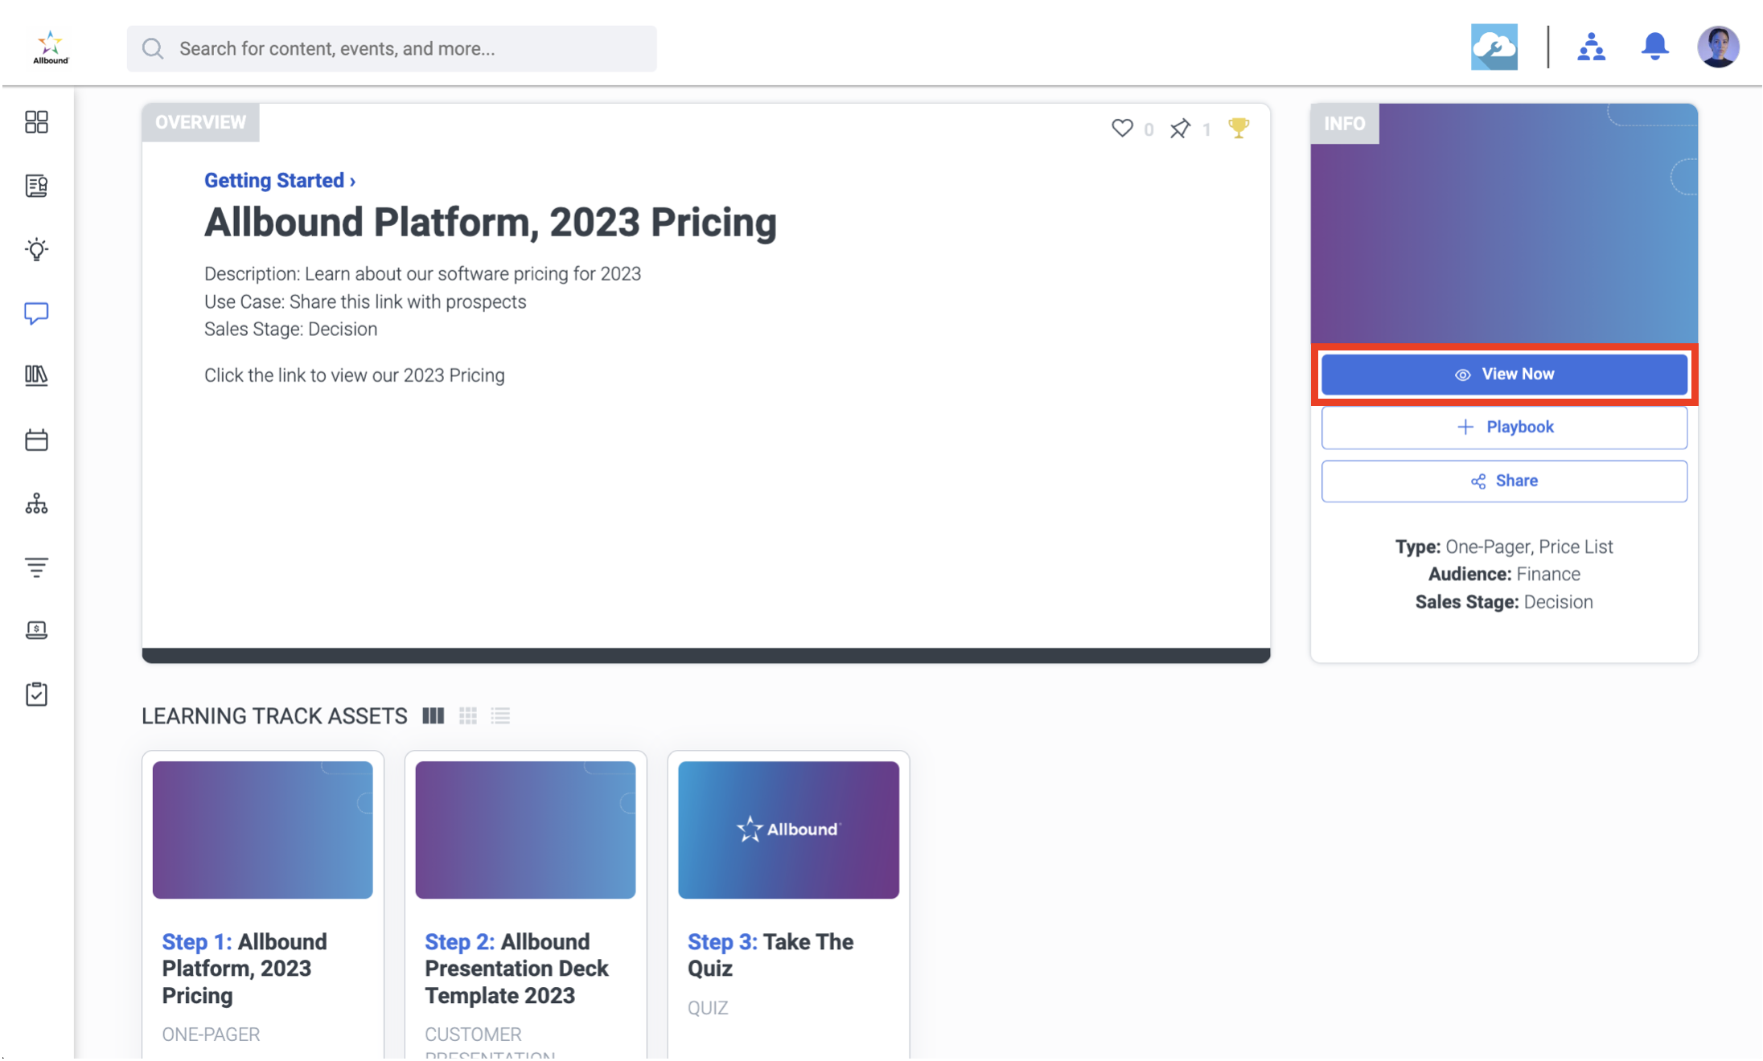Screen dimensions: 1763x1061
Task: Pin the asset with the pin icon
Action: pos(1180,129)
